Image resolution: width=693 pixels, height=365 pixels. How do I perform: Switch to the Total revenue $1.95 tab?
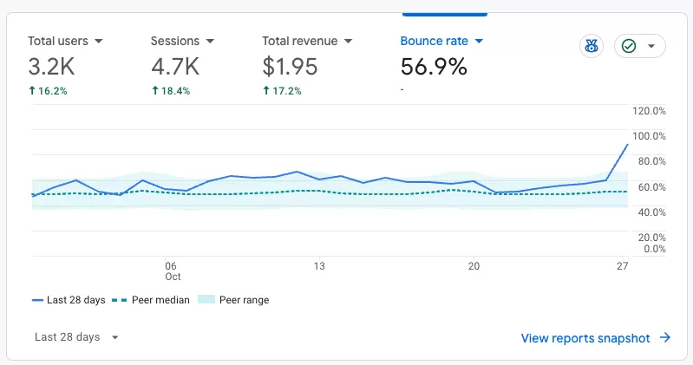click(x=307, y=64)
